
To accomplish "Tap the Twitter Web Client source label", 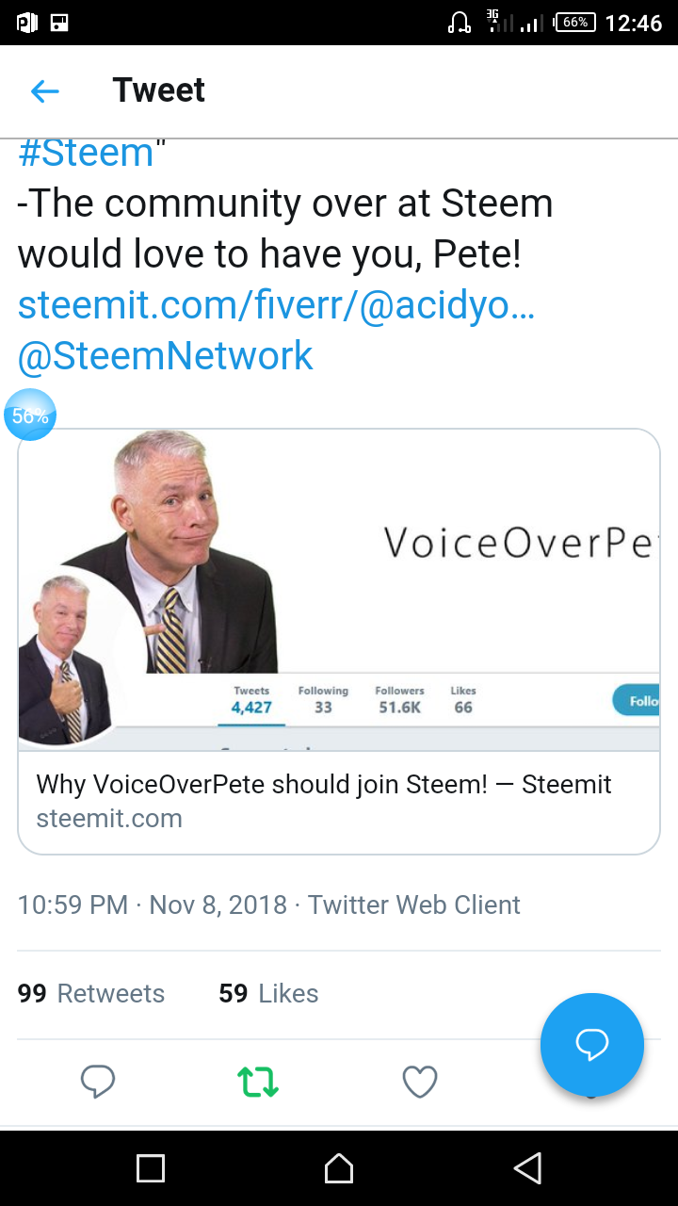I will [x=414, y=904].
